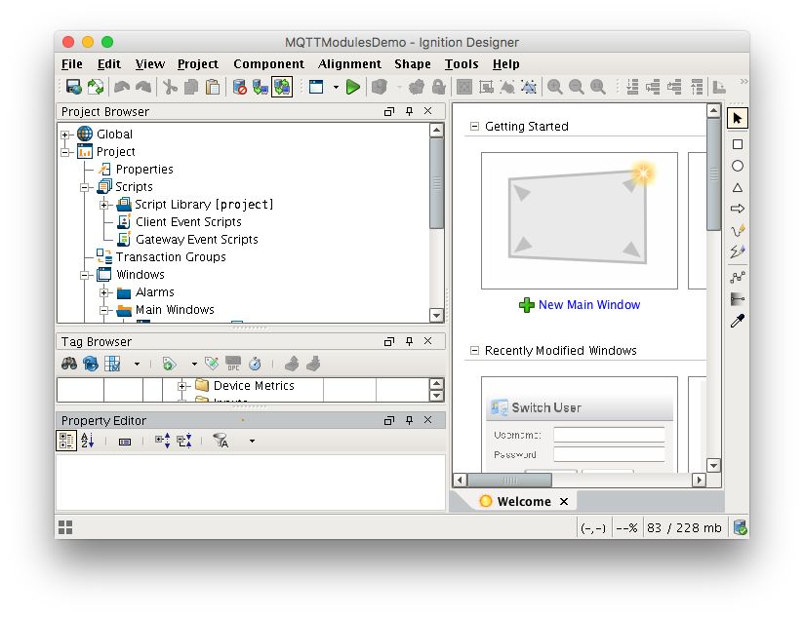Select Gateway Event Scripts tree item
Screen dimensions: 804x617
click(197, 239)
